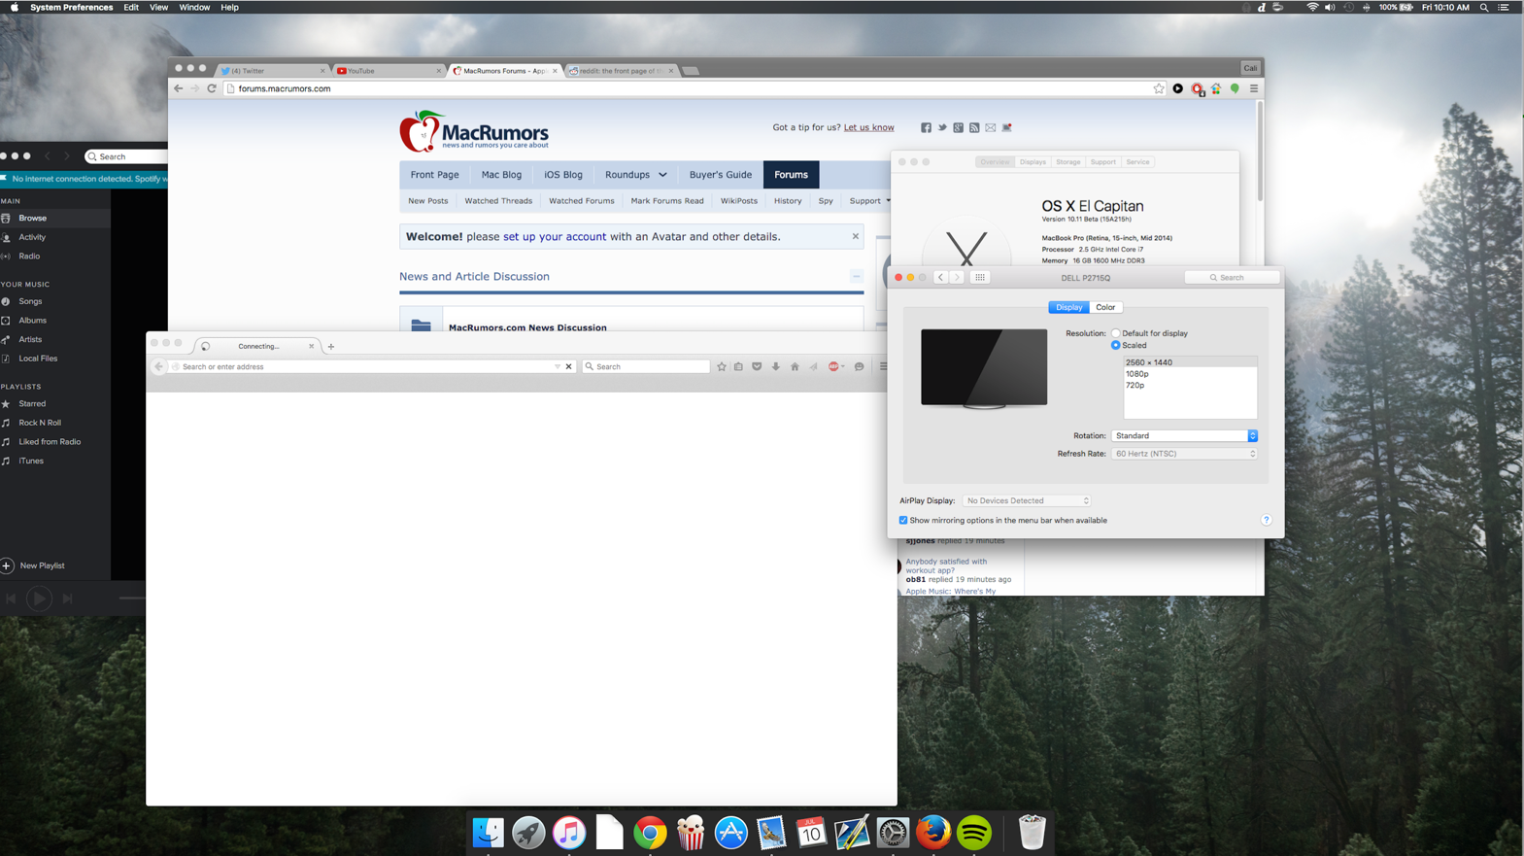The height and width of the screenshot is (856, 1524).
Task: Open Storage tab in About This Mac
Action: (x=1067, y=162)
